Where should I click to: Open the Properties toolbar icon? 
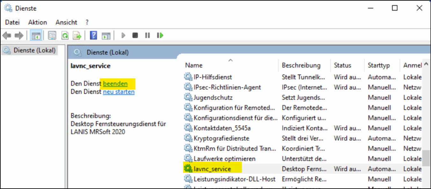52,35
